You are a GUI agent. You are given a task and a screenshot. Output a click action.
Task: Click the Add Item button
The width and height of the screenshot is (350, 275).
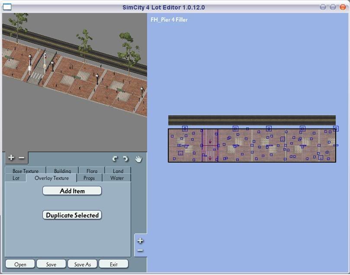coord(72,191)
